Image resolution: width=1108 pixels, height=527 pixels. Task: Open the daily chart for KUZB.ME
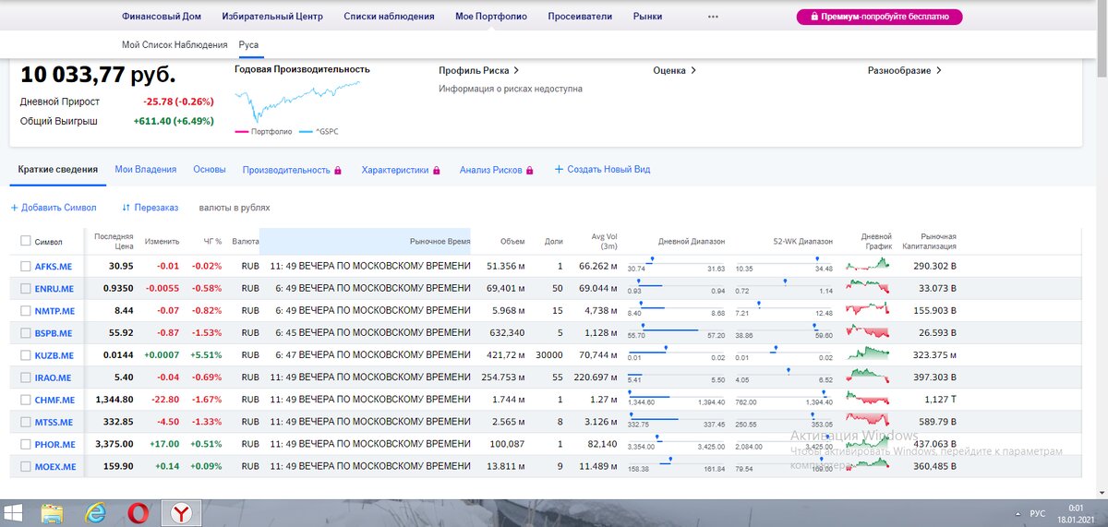pyautogui.click(x=870, y=354)
